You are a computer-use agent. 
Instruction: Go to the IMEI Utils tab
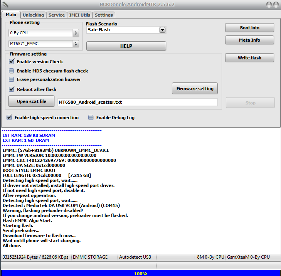[80, 15]
